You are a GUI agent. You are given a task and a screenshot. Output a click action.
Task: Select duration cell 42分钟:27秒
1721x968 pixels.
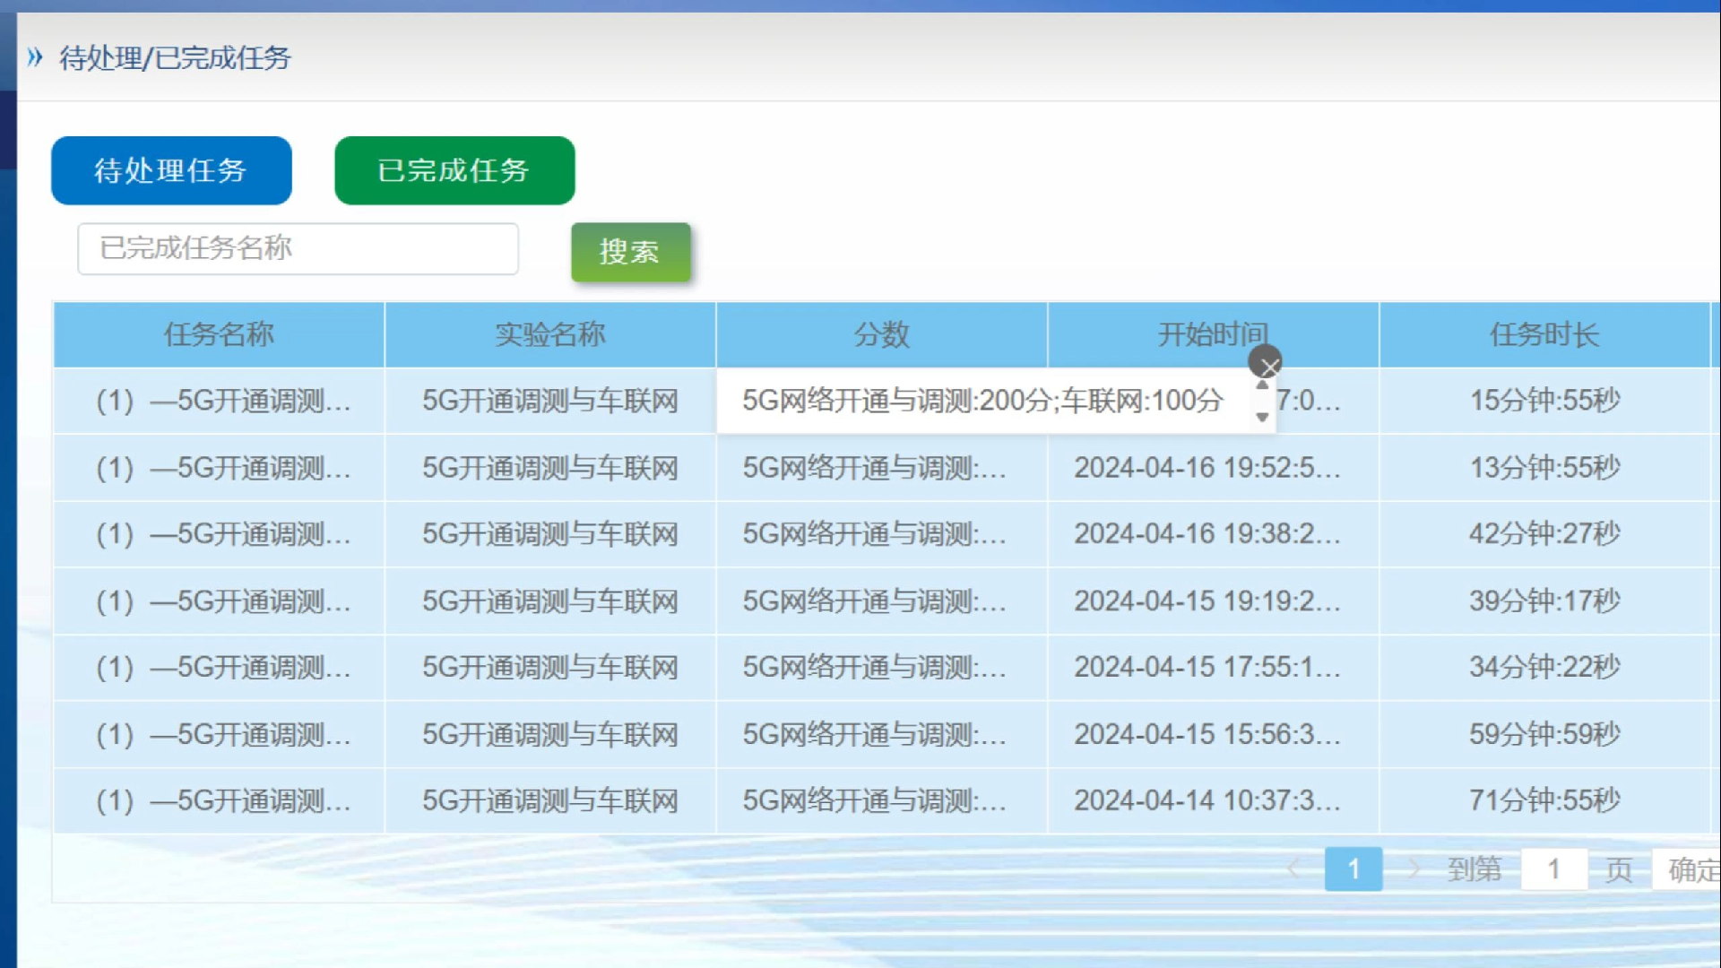pos(1544,534)
